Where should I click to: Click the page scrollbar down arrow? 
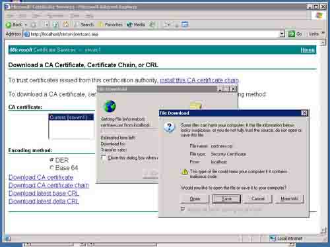tap(323, 231)
